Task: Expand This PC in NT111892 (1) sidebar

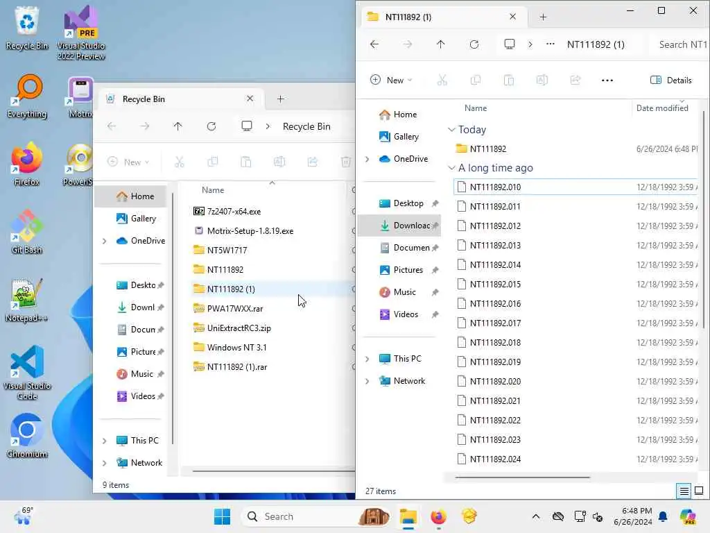Action: pos(367,359)
